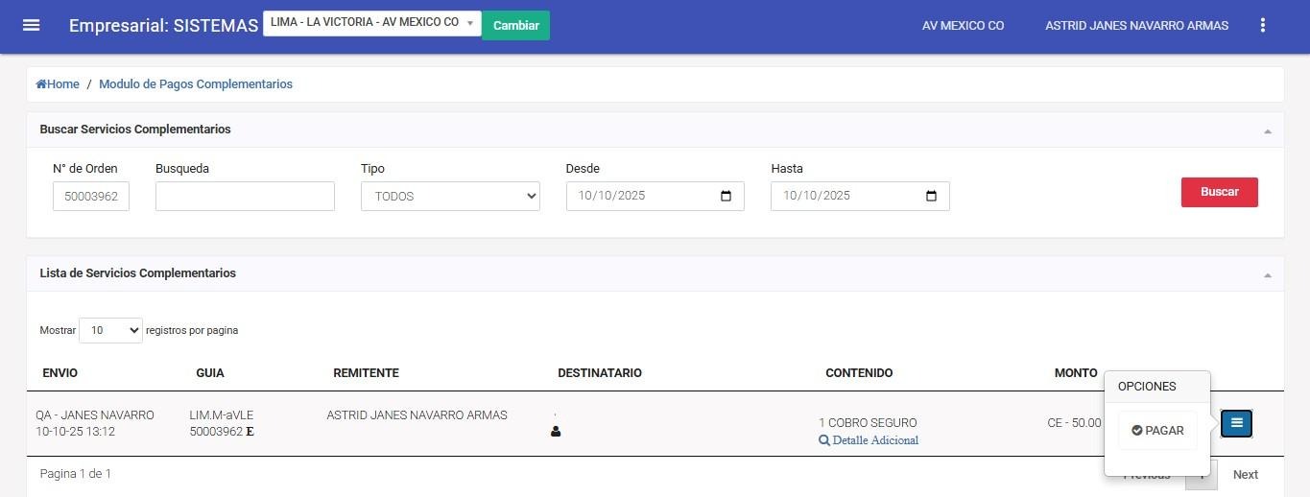Open the Tipo dropdown showing TODOS
The height and width of the screenshot is (497, 1310).
tap(450, 196)
